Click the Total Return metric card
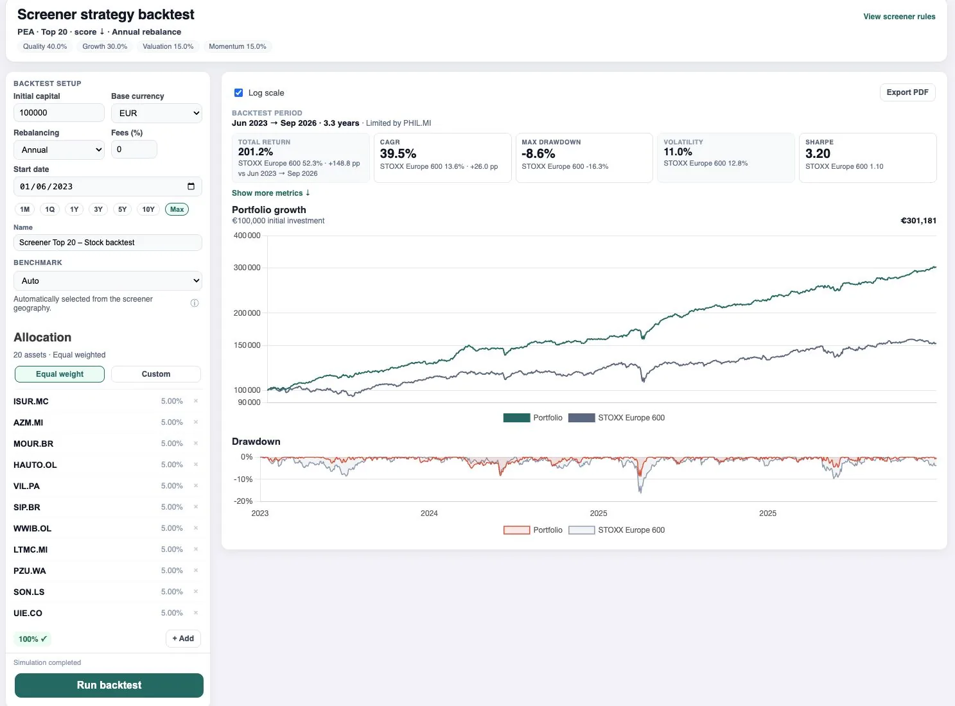The height and width of the screenshot is (706, 955). coord(301,158)
